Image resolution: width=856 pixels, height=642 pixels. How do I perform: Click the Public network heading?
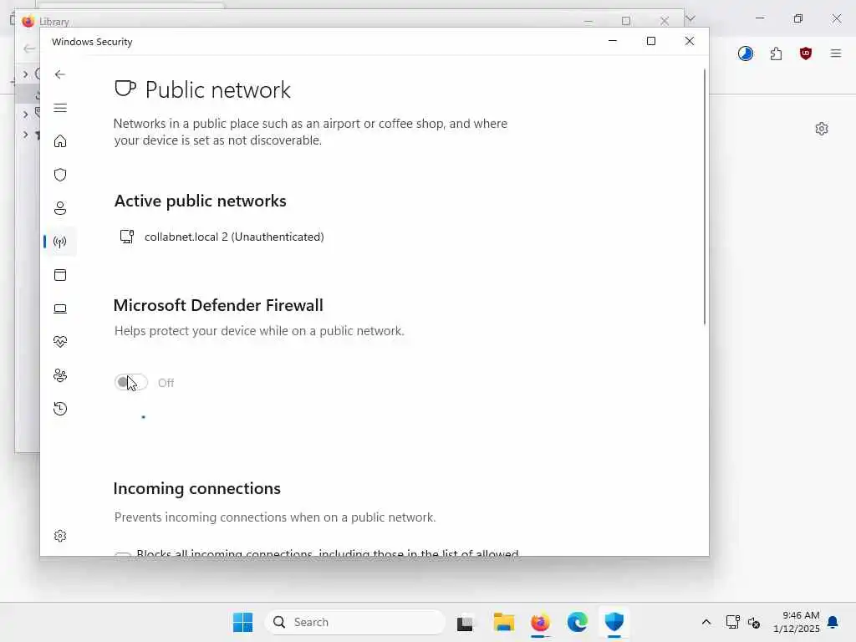pos(218,90)
